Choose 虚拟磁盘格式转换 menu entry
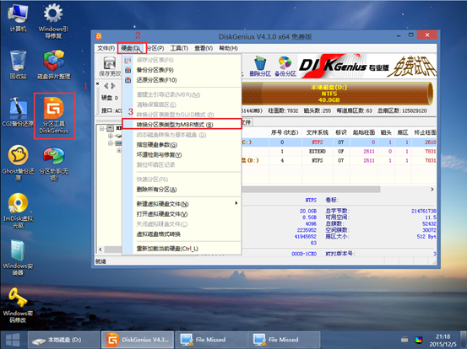 point(182,234)
